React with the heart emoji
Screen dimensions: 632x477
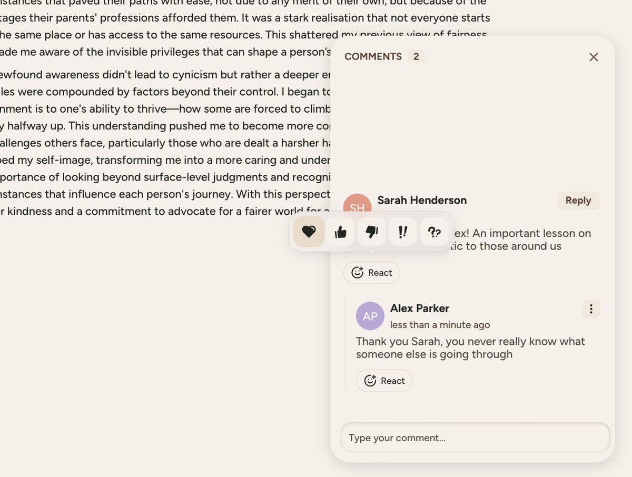tap(309, 232)
